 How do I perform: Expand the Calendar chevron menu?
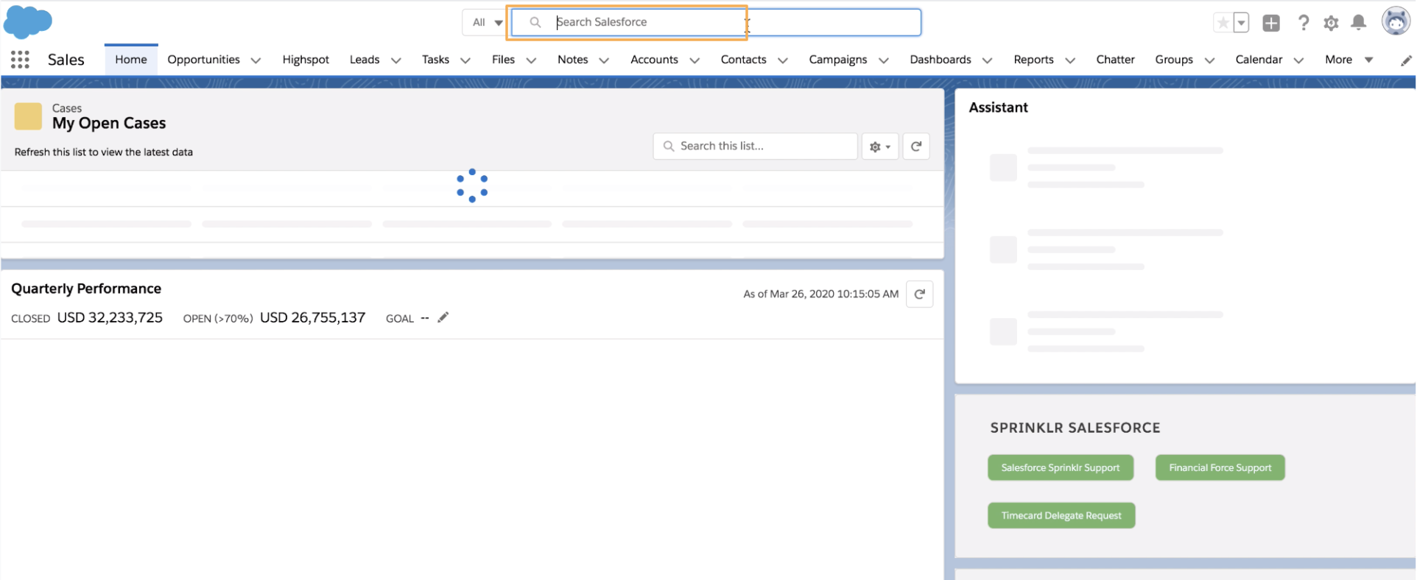(x=1298, y=60)
